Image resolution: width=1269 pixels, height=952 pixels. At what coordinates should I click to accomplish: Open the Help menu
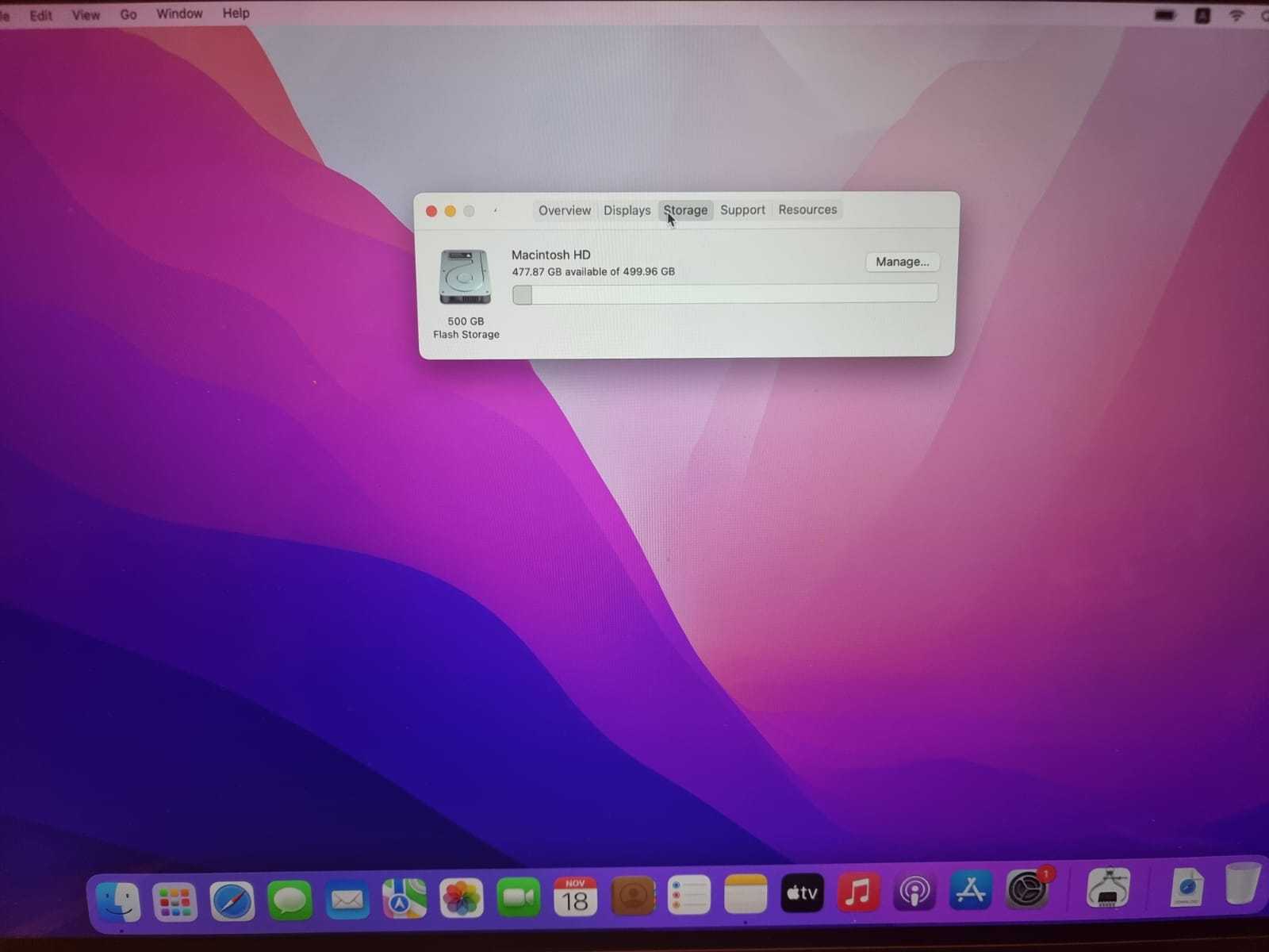coord(236,13)
